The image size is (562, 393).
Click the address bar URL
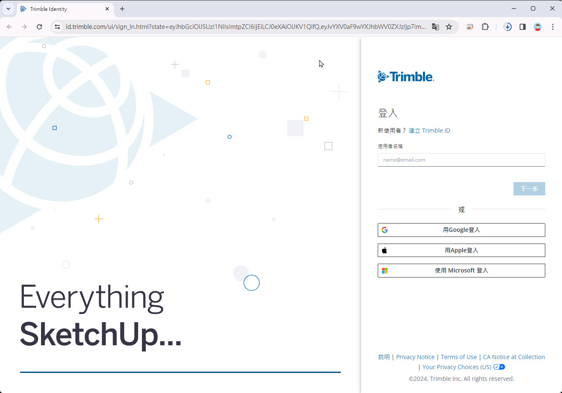tap(245, 27)
